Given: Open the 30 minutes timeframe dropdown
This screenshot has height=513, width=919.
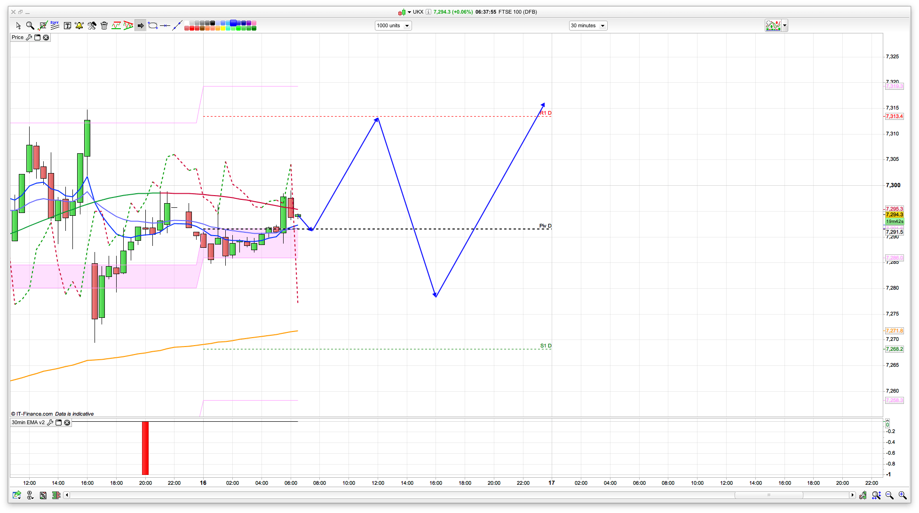Looking at the screenshot, I should click(x=588, y=26).
